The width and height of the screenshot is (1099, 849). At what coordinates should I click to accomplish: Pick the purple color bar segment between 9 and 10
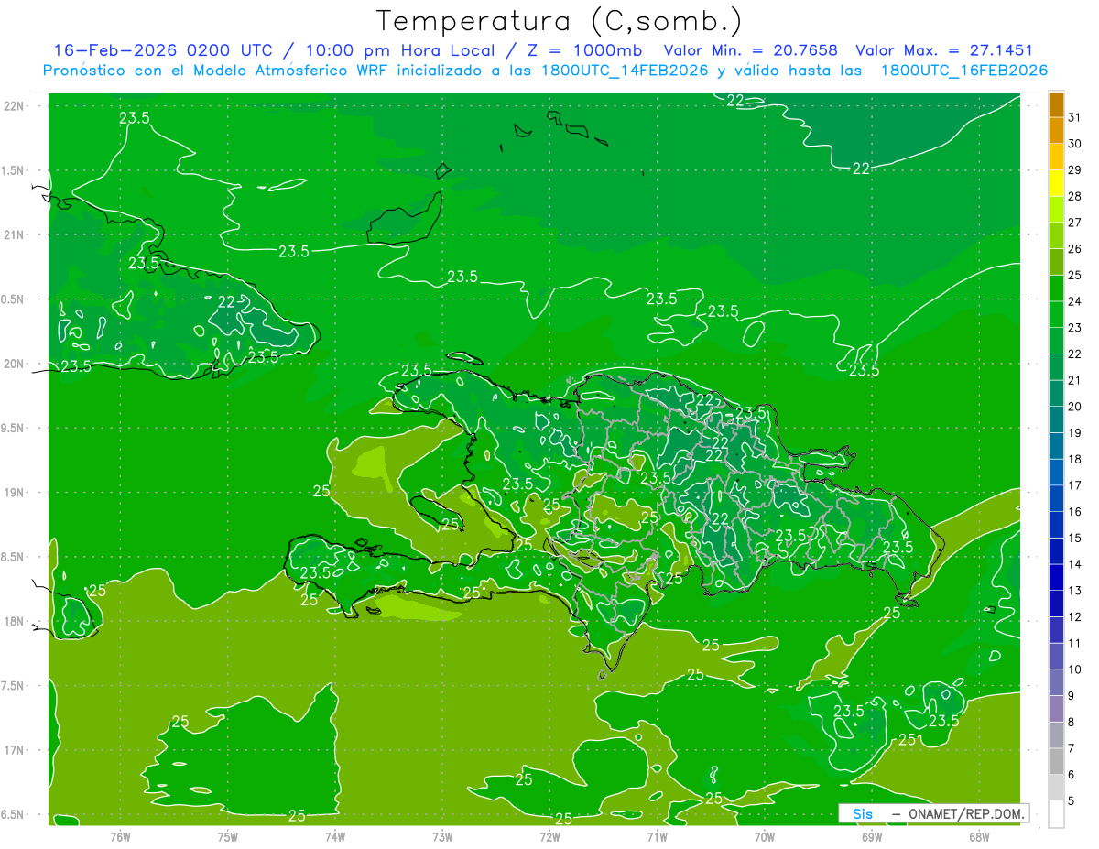point(1056,683)
